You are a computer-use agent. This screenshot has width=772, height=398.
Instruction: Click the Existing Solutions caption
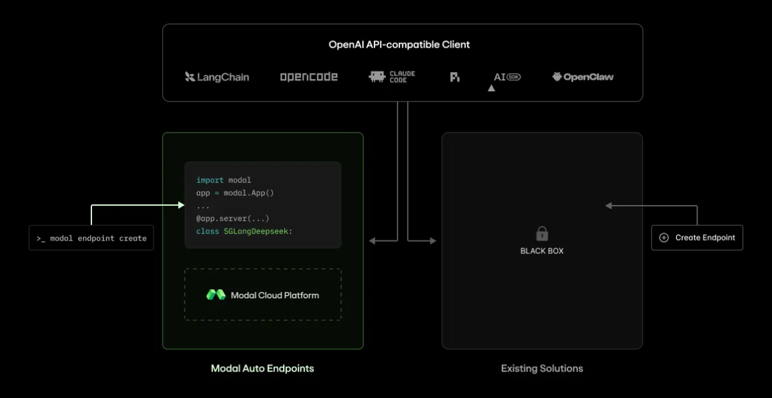tap(542, 368)
